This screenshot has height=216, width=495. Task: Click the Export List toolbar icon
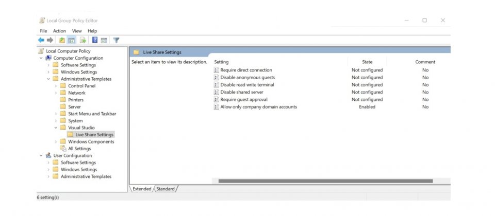click(x=83, y=40)
